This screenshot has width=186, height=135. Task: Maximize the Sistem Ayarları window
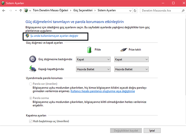[173, 3]
